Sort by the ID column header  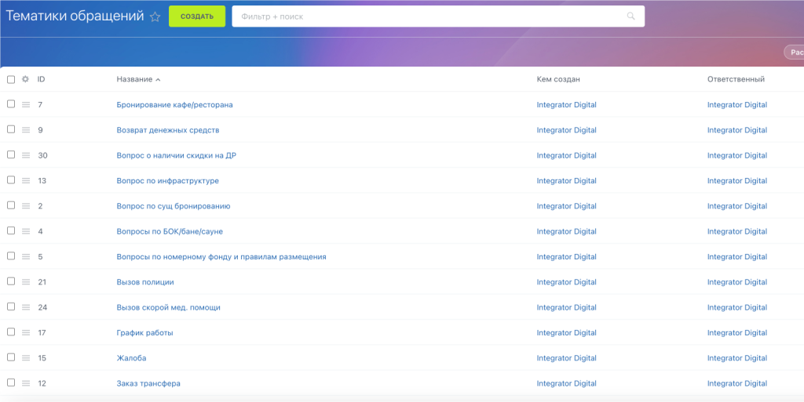[41, 79]
